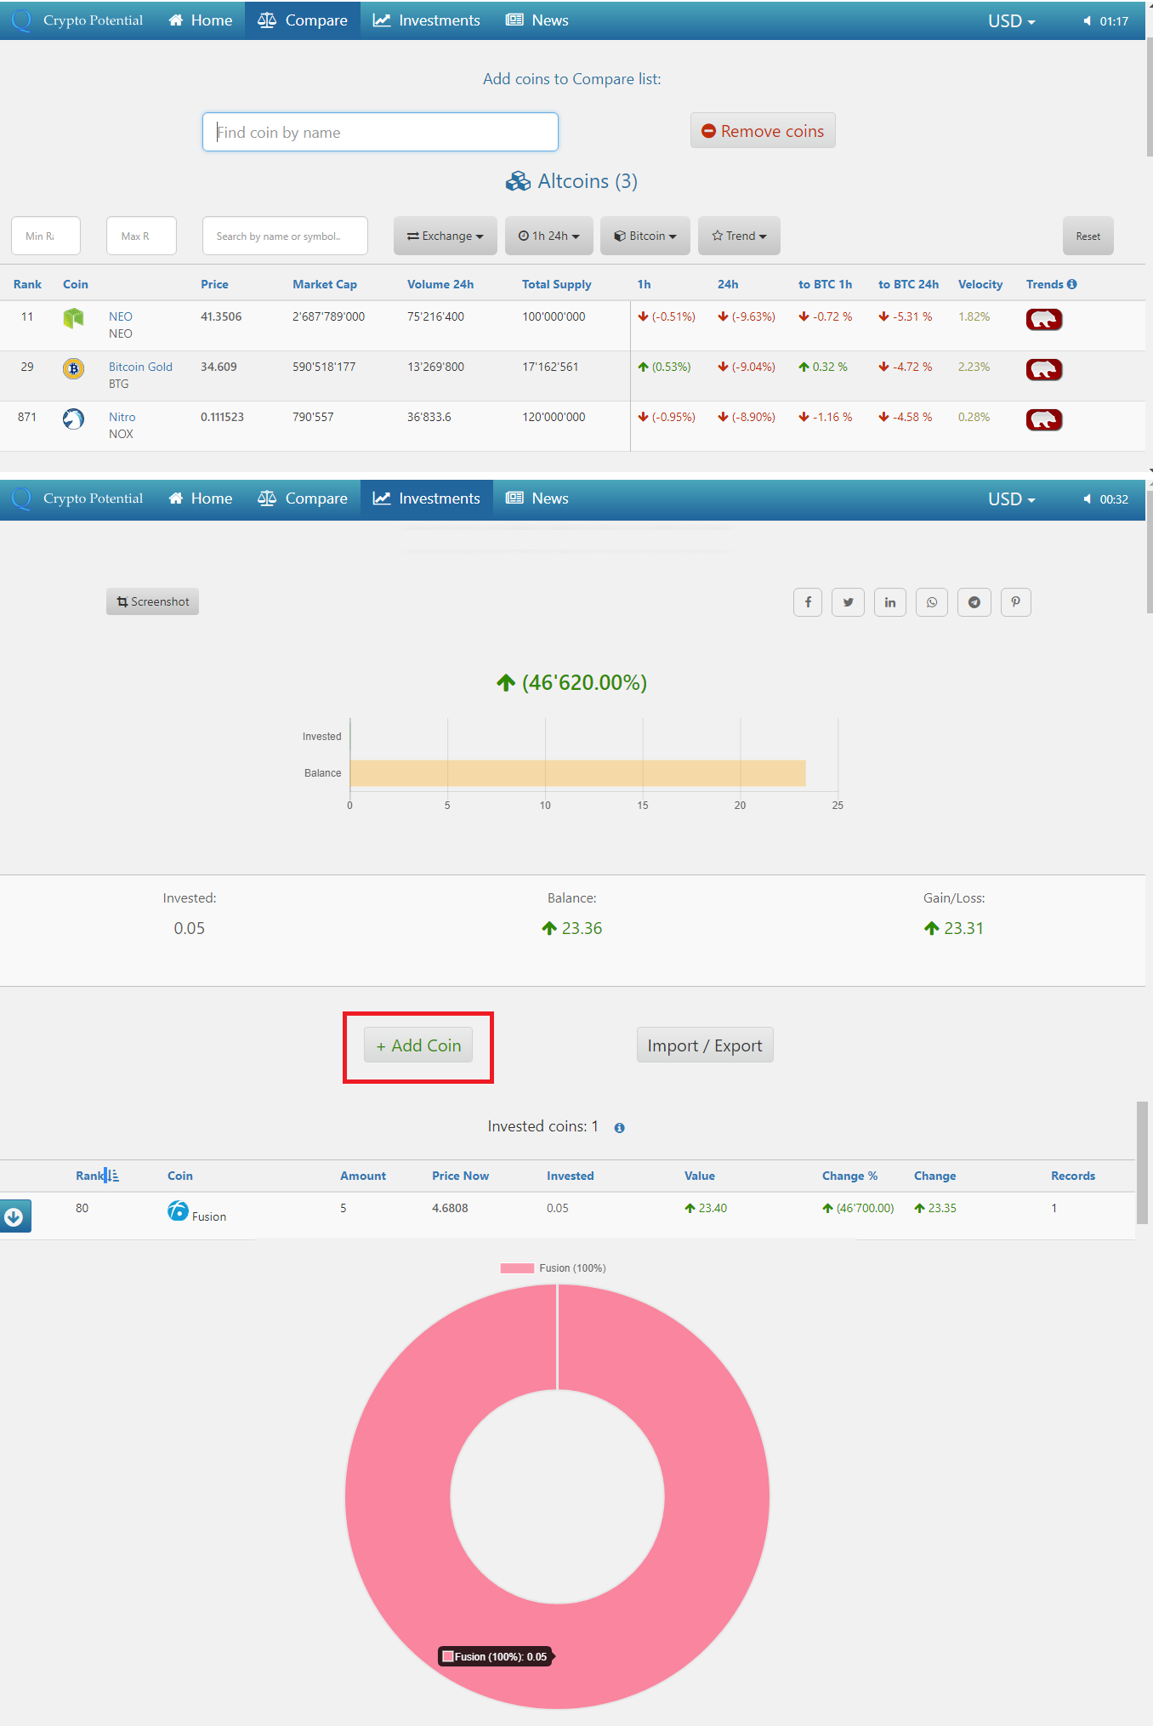This screenshot has height=1726, width=1153.
Task: Sort investments by Change % column
Action: pyautogui.click(x=849, y=1176)
